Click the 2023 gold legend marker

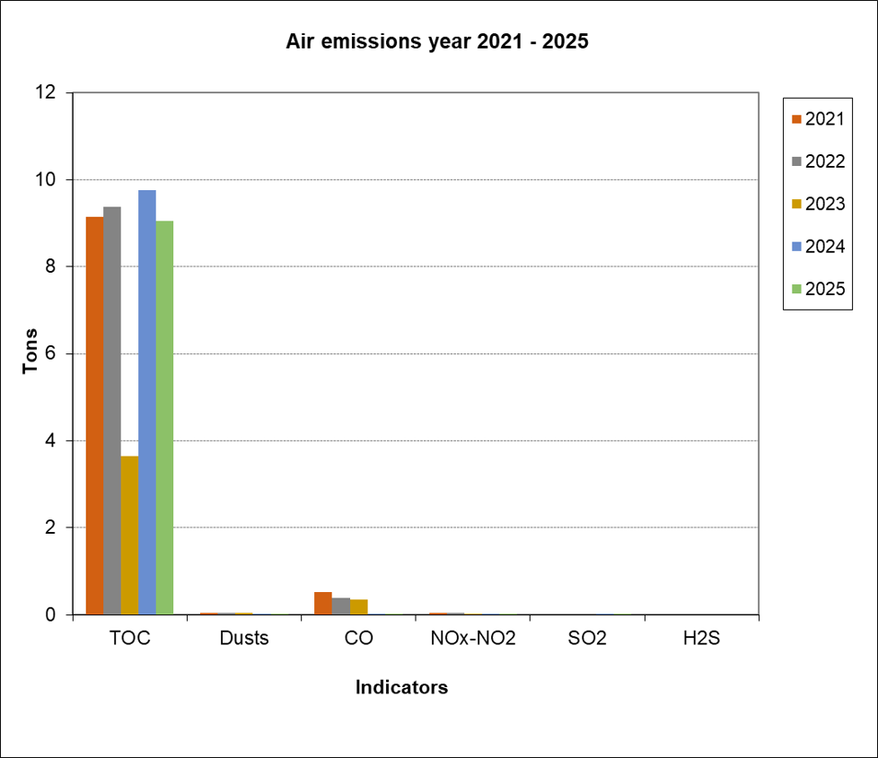pos(795,205)
